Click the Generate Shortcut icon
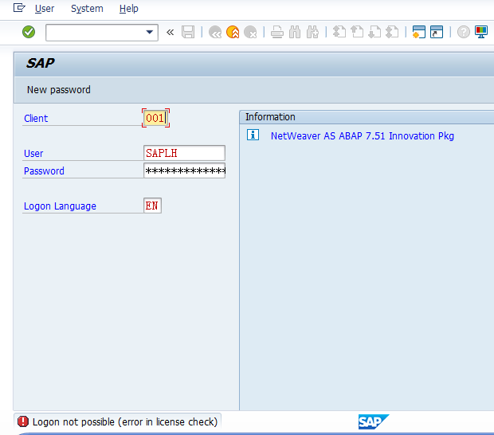The image size is (494, 435). 437,32
